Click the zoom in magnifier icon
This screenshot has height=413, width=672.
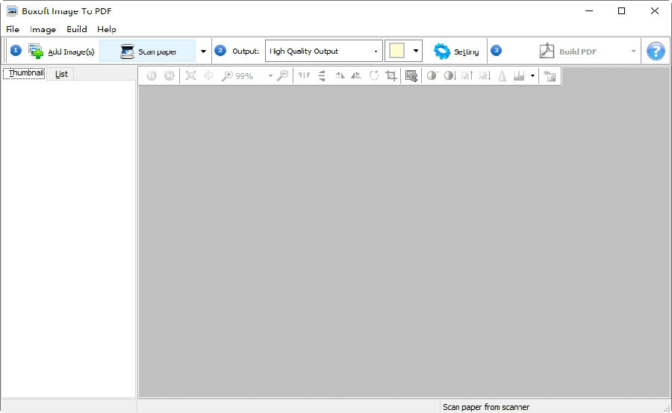227,75
